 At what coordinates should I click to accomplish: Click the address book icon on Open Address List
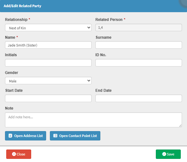tap(10, 136)
